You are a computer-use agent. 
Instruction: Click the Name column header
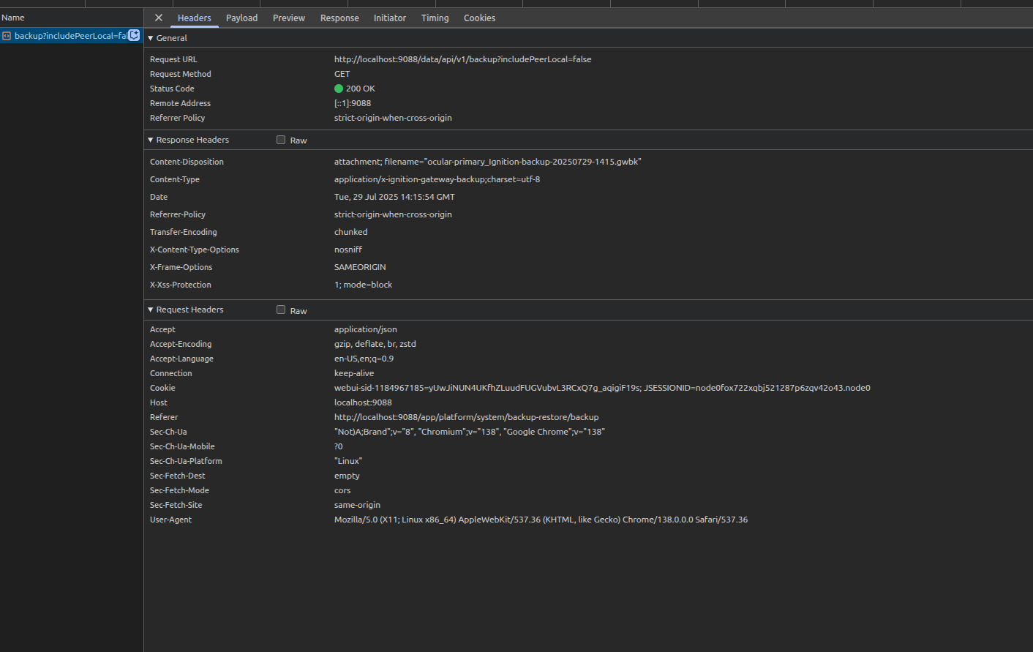(13, 18)
